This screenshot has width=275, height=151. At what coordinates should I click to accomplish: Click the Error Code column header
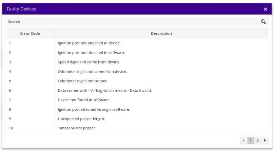(x=30, y=33)
